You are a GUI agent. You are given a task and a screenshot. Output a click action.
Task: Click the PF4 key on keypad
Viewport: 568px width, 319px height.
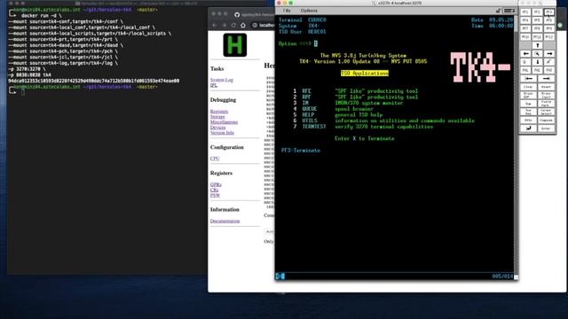tap(525, 20)
